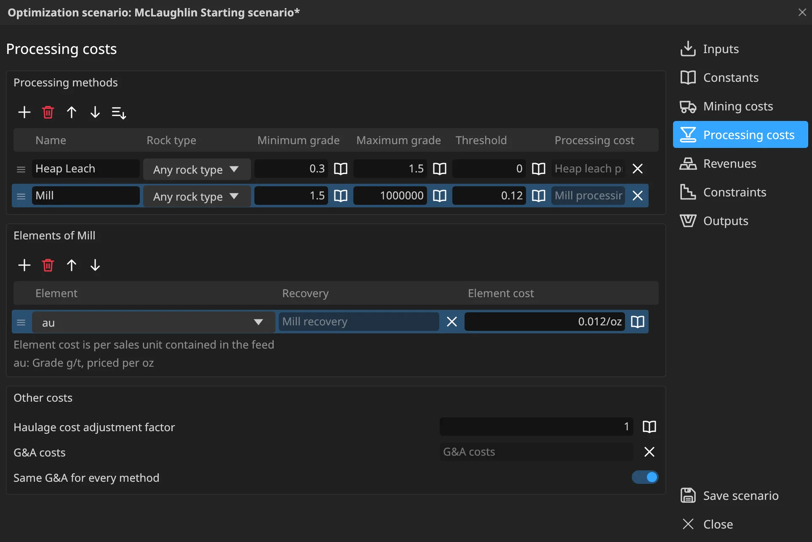Viewport: 812px width, 542px height.
Task: Click the haulage cost adjustment factor field
Action: click(536, 427)
